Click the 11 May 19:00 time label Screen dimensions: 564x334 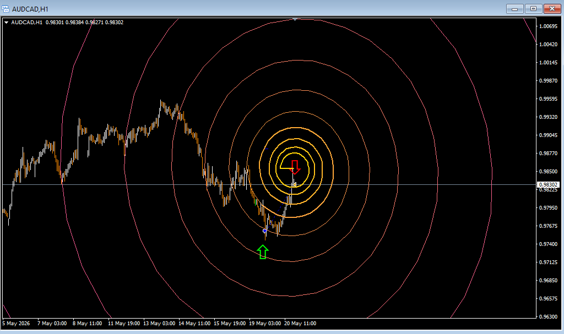(124, 323)
